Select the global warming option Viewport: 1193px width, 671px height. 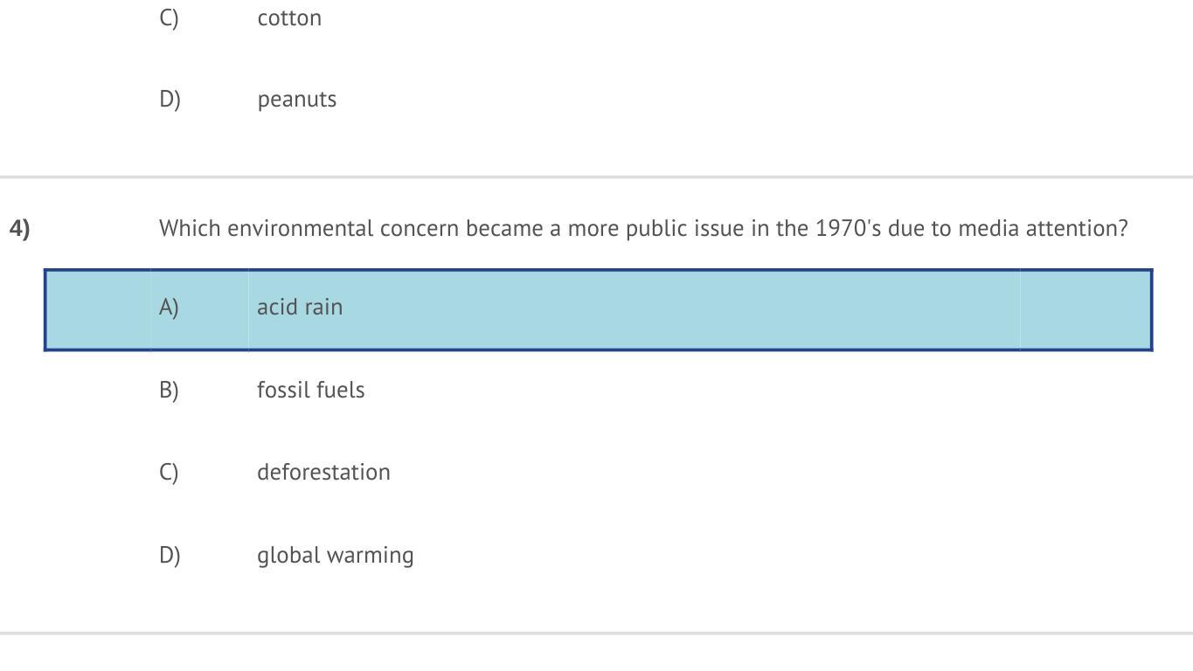point(335,555)
